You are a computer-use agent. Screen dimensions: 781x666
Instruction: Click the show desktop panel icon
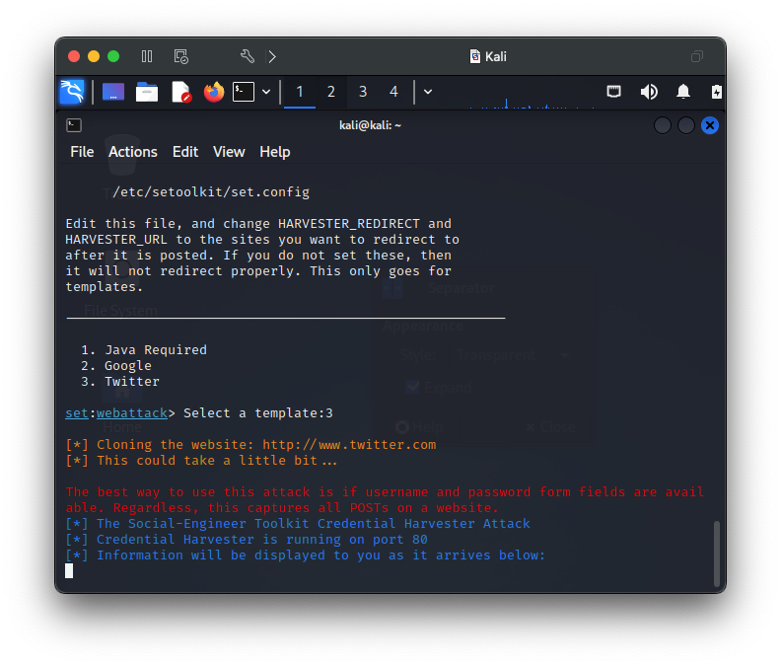(x=113, y=92)
